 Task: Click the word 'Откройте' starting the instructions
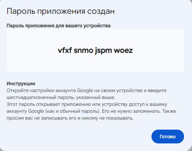tap(18, 91)
